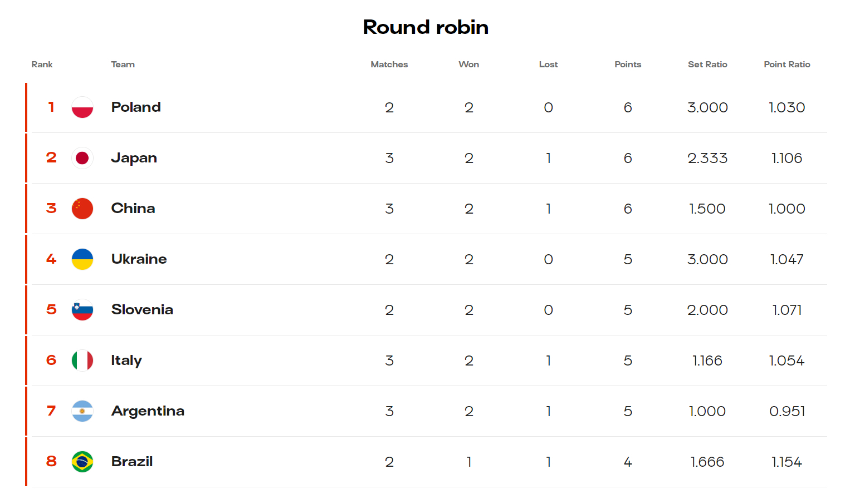The width and height of the screenshot is (850, 494).
Task: Click the Point Ratio column header
Action: [787, 65]
